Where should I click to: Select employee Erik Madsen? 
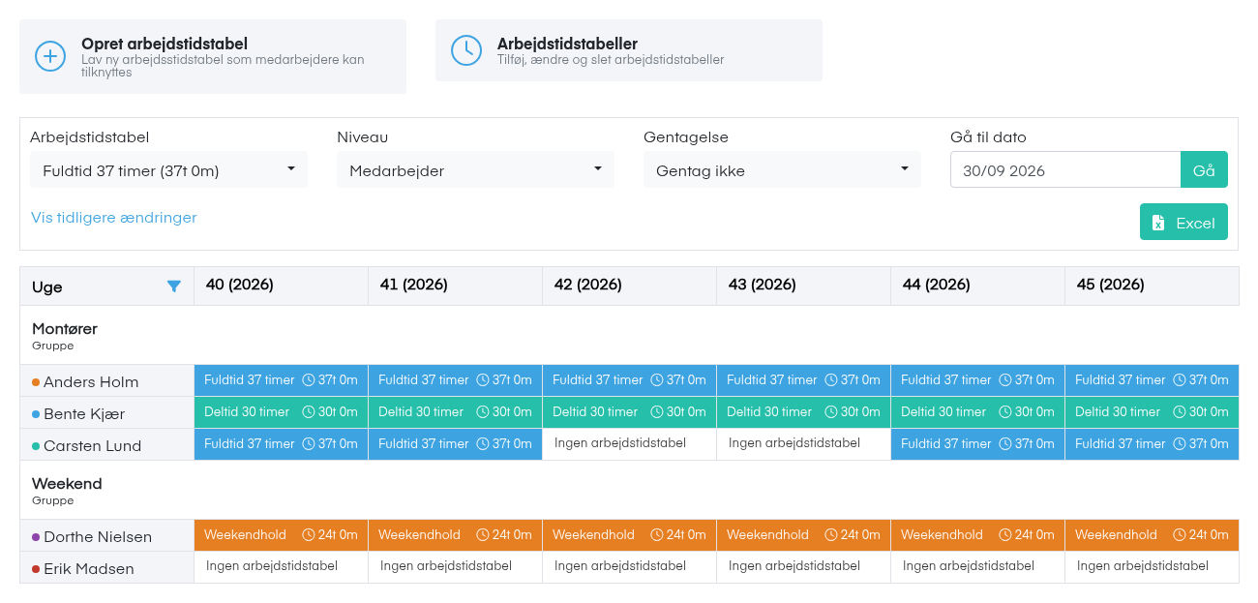click(107, 568)
